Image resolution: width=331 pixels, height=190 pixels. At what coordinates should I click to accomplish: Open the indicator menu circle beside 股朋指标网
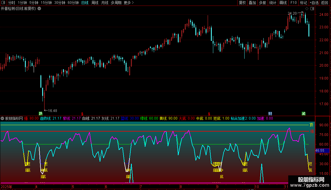pos(2,118)
